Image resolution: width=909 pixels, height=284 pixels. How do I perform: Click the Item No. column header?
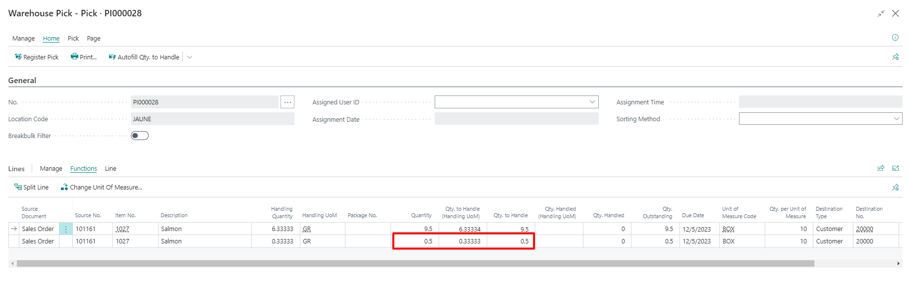(125, 215)
